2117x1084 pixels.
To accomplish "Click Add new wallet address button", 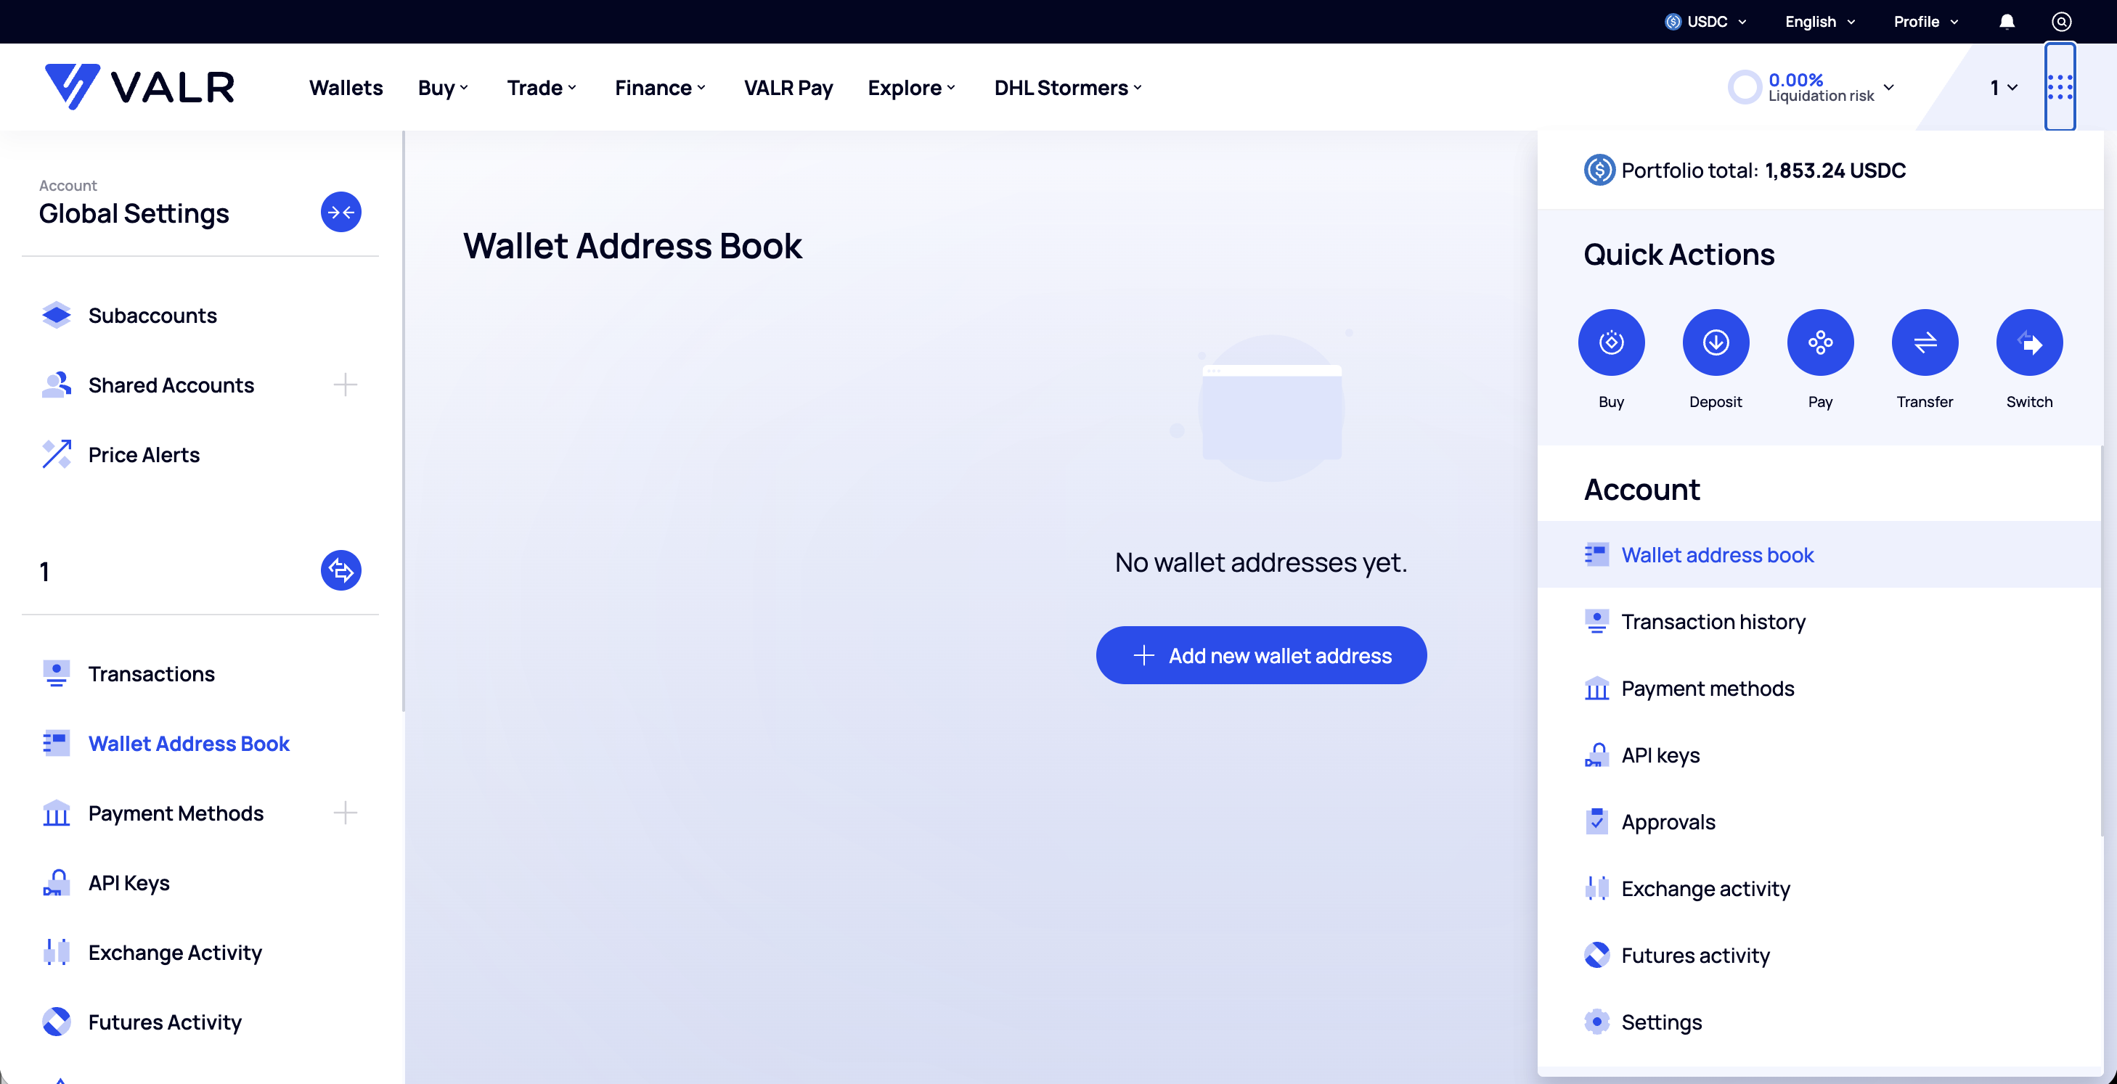I will pyautogui.click(x=1260, y=655).
